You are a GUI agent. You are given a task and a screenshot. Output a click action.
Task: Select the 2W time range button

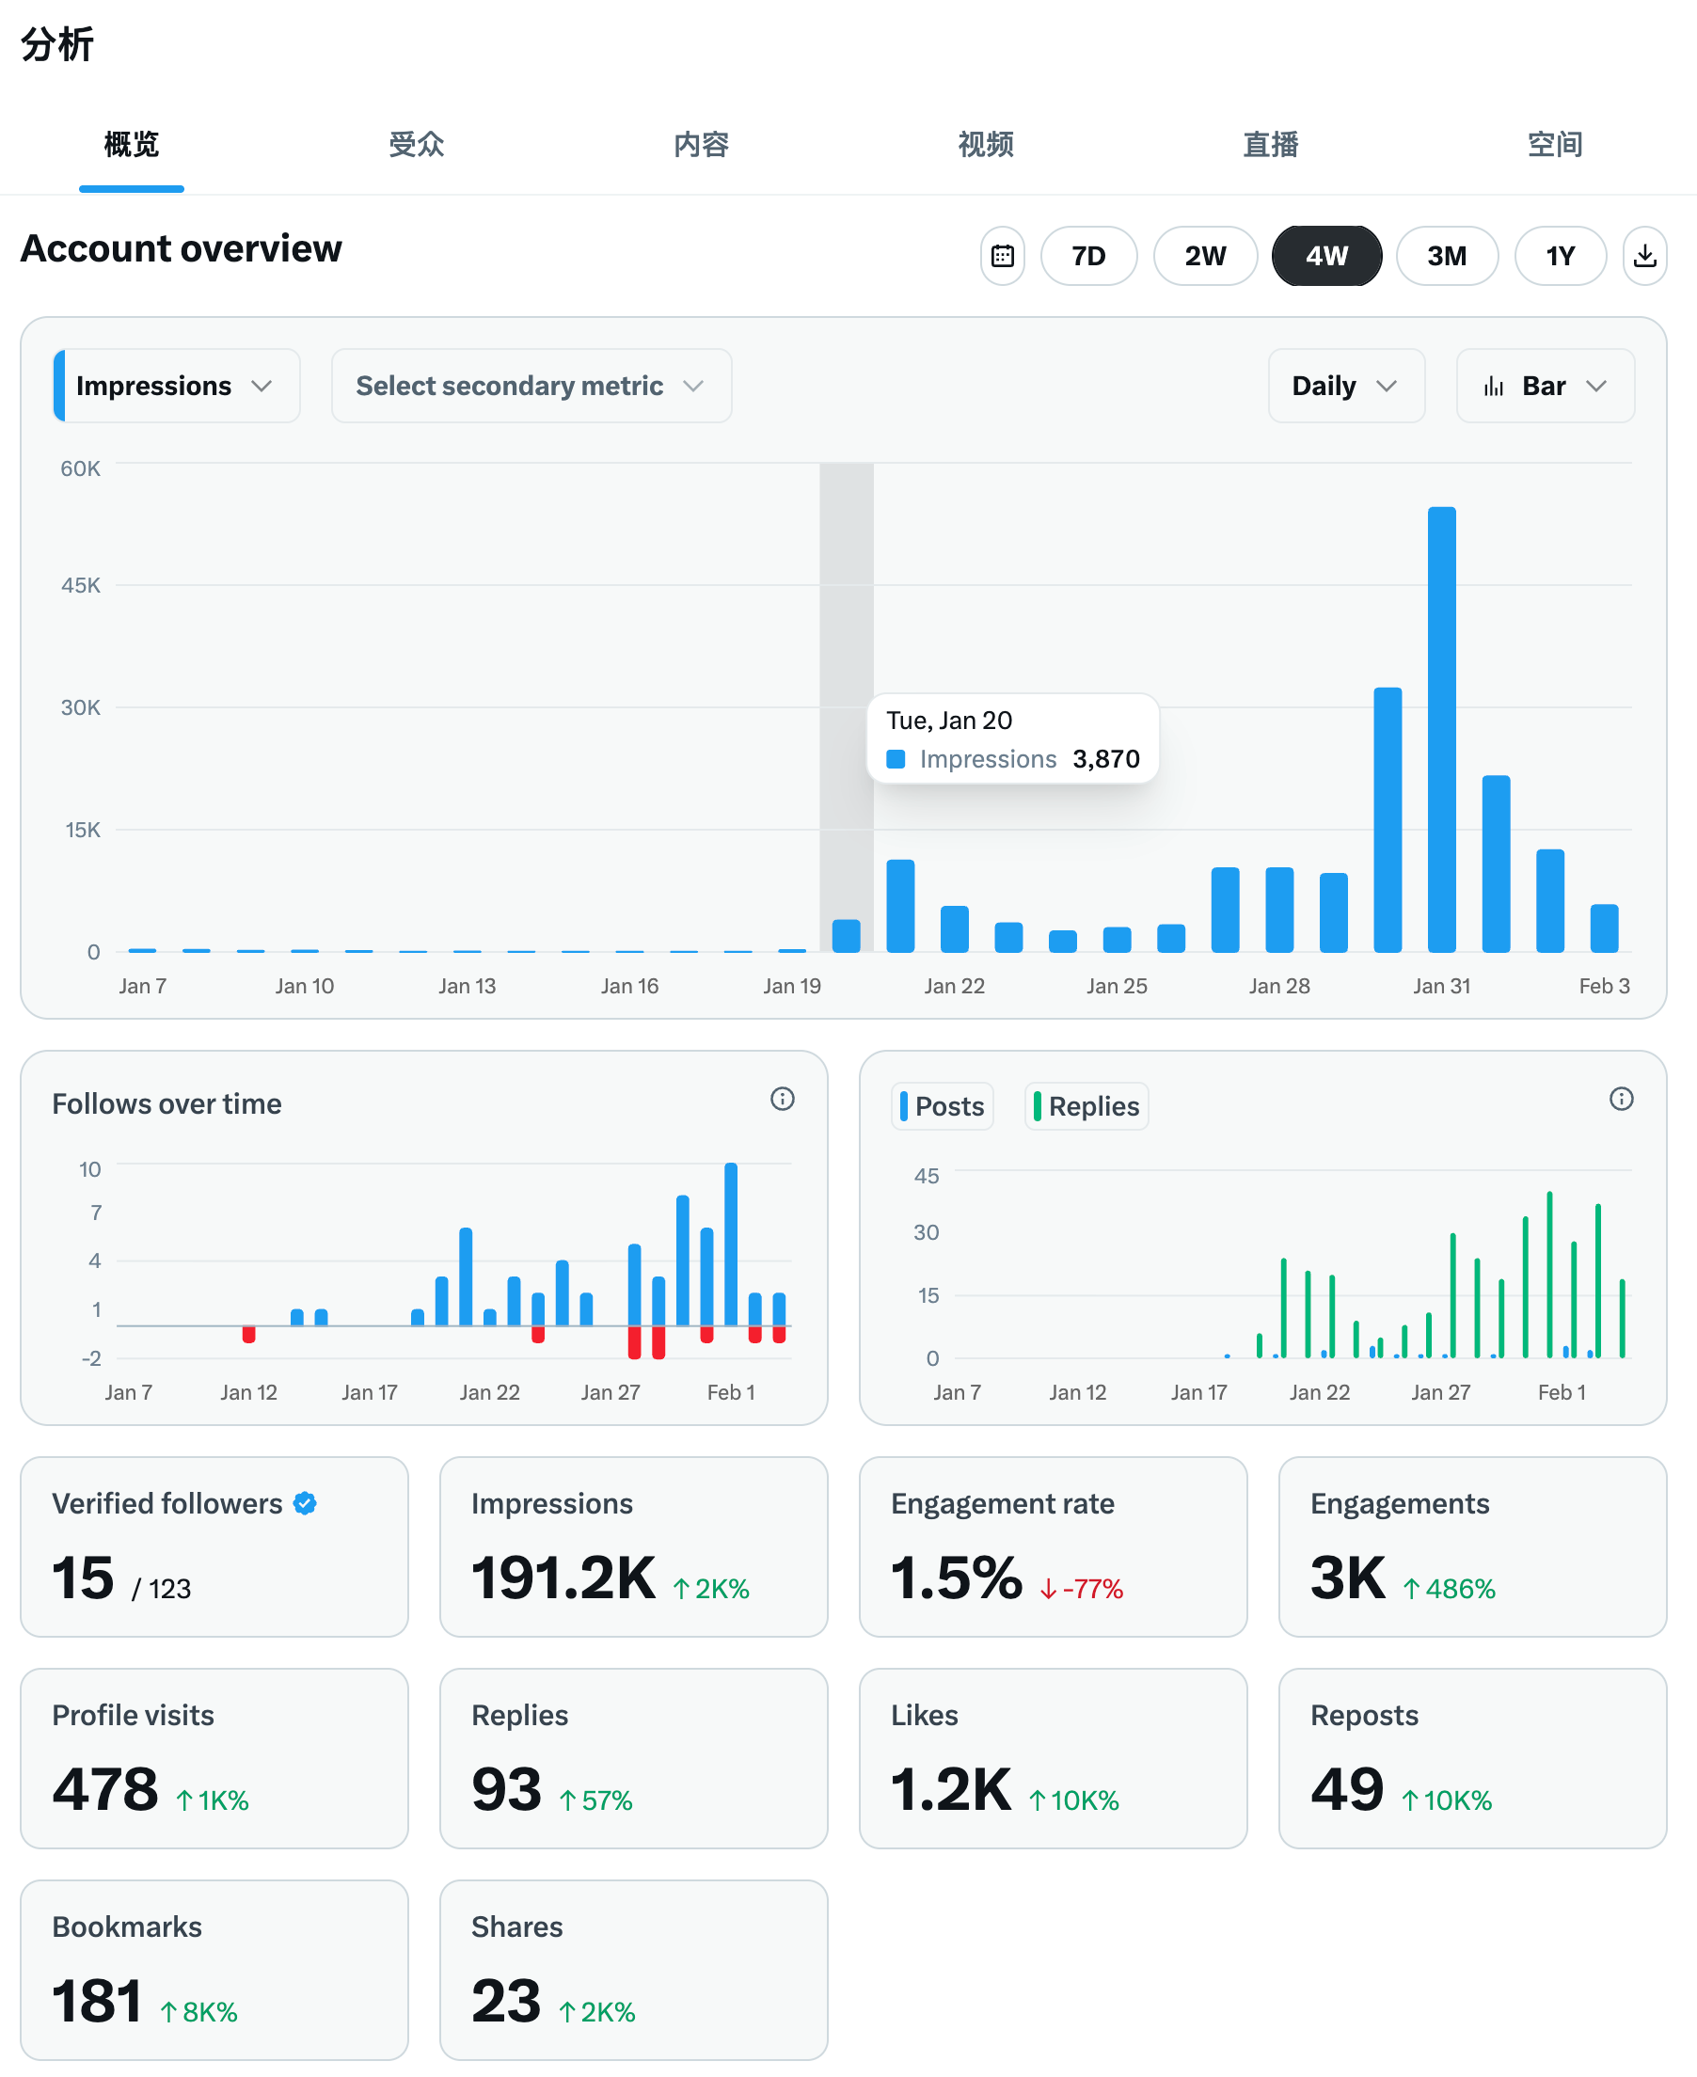click(1204, 256)
